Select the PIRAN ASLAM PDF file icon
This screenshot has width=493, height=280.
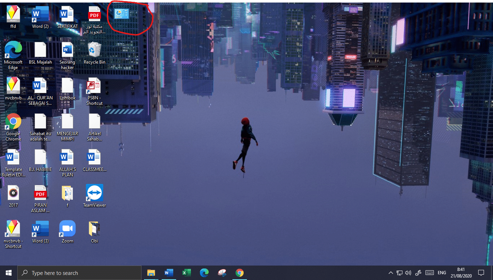pos(40,198)
